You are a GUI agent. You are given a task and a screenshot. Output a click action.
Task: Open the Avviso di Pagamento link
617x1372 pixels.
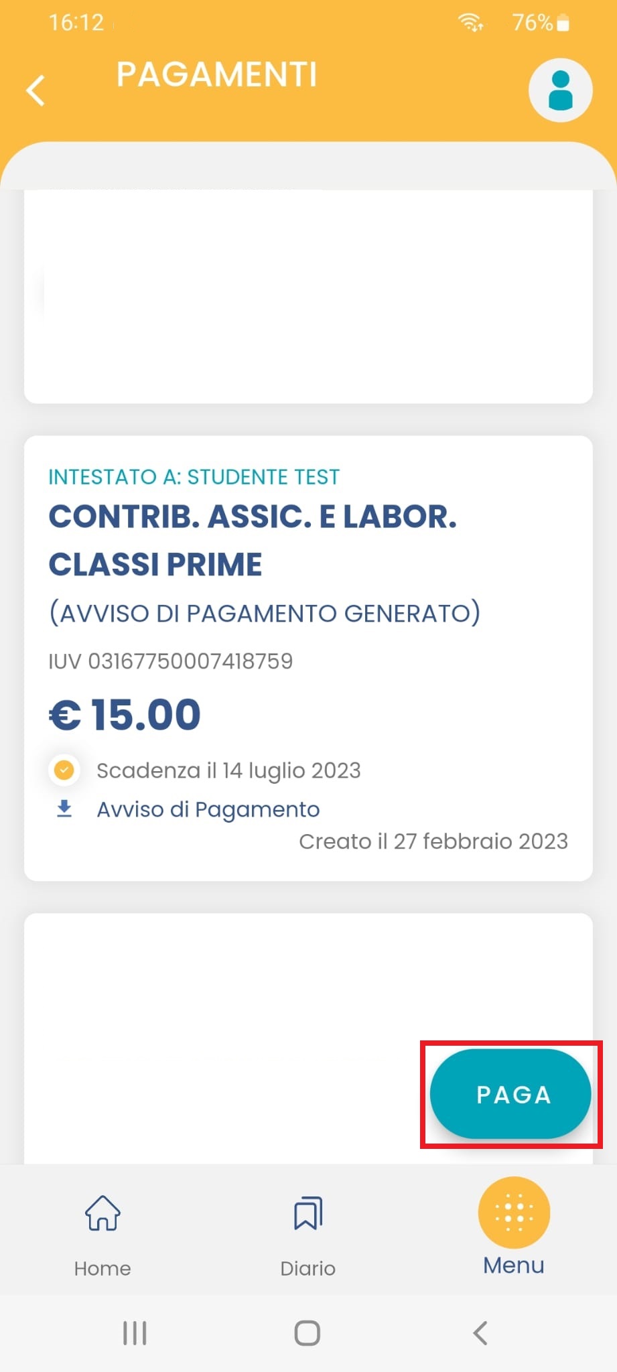pyautogui.click(x=208, y=809)
